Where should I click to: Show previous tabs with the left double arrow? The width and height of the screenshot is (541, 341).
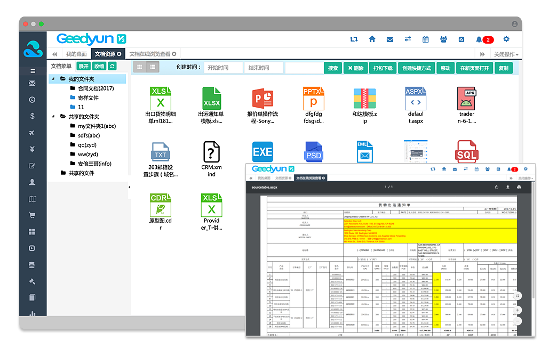(54, 54)
